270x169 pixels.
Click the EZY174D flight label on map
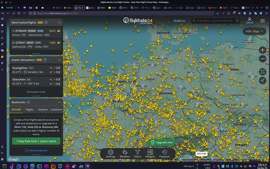tap(202, 153)
